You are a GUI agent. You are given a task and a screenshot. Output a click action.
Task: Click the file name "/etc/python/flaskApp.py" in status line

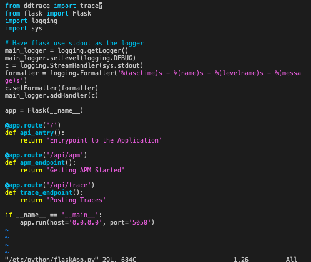pyautogui.click(x=52, y=260)
